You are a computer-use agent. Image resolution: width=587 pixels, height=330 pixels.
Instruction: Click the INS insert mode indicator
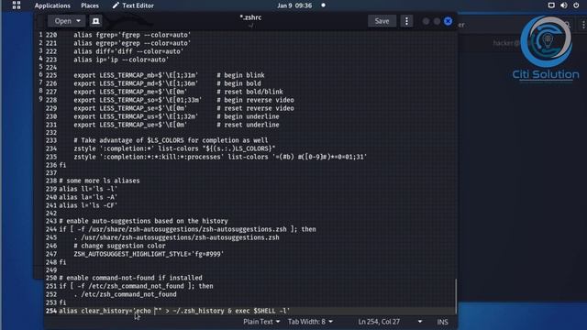pos(442,322)
